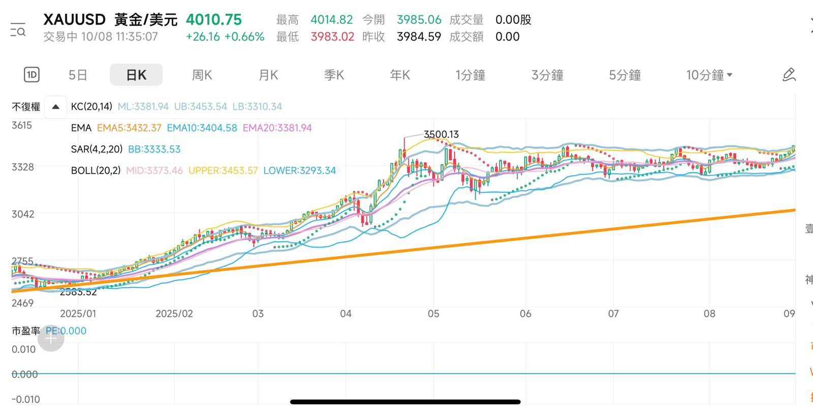The height and width of the screenshot is (412, 813).
Task: Tap the 1D chart period icon
Action: [x=32, y=75]
